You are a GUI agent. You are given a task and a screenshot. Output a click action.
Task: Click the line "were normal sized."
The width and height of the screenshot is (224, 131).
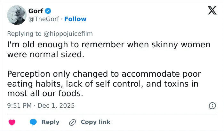tap(46, 55)
